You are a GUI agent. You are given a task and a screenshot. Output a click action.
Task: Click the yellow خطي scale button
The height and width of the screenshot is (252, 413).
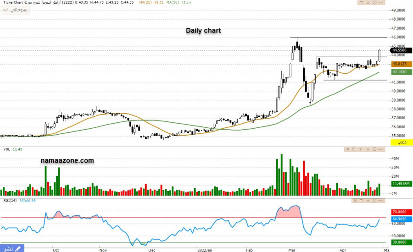tap(402, 142)
